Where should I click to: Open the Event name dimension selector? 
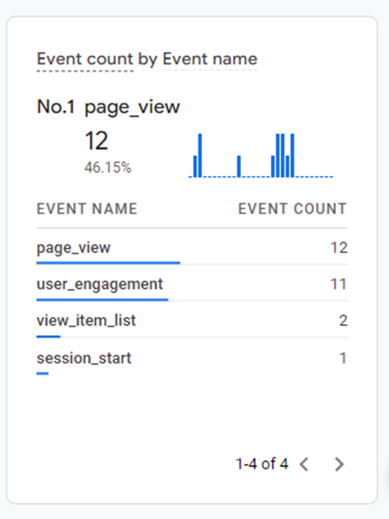tap(210, 59)
